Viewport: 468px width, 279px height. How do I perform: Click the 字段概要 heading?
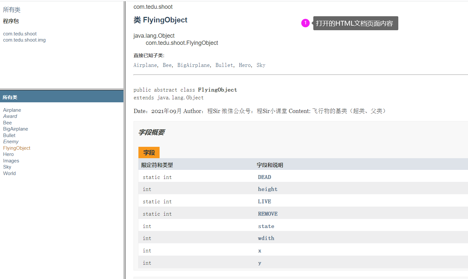point(151,133)
